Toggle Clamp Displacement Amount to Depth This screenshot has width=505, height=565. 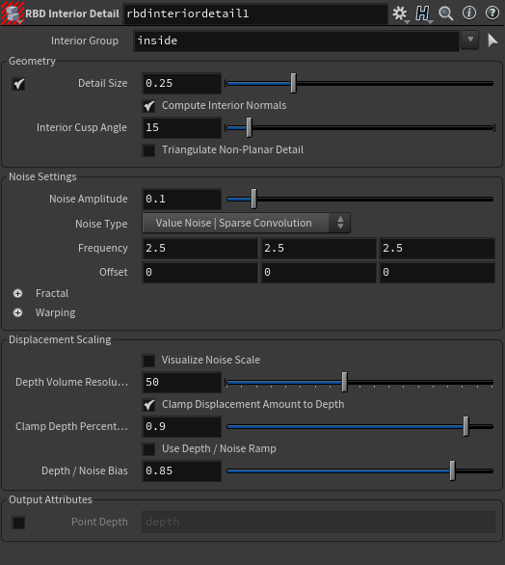click(148, 405)
